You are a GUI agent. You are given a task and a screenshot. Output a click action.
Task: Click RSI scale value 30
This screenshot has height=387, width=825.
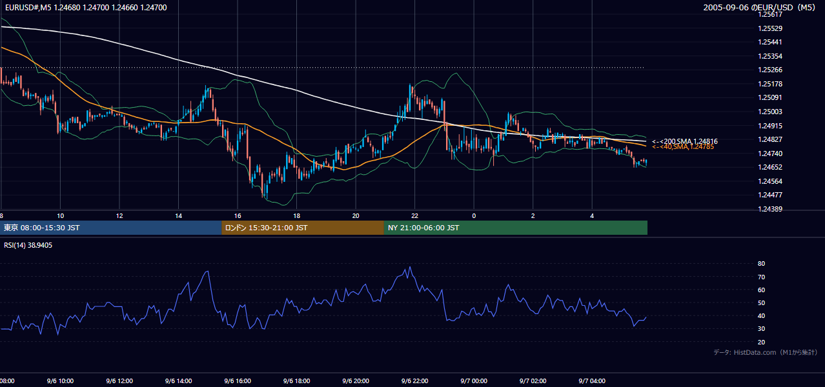tap(761, 330)
